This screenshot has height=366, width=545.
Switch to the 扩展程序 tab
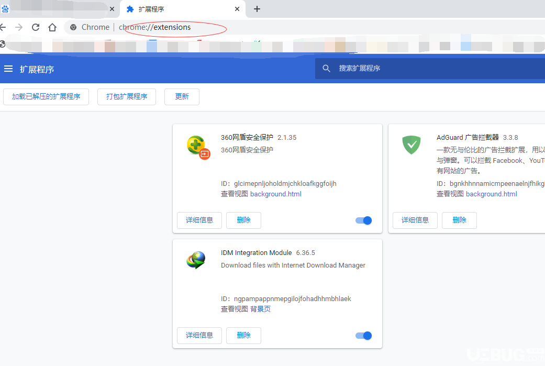tap(183, 9)
